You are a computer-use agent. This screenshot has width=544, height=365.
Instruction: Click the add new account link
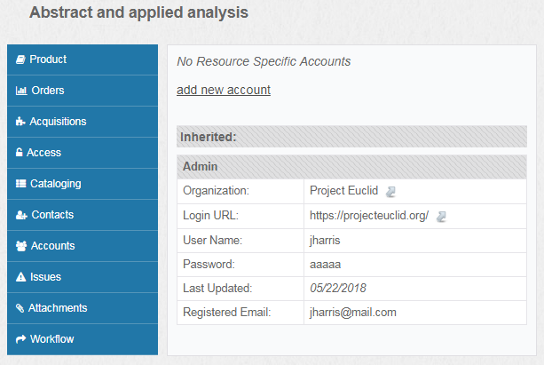[x=224, y=90]
